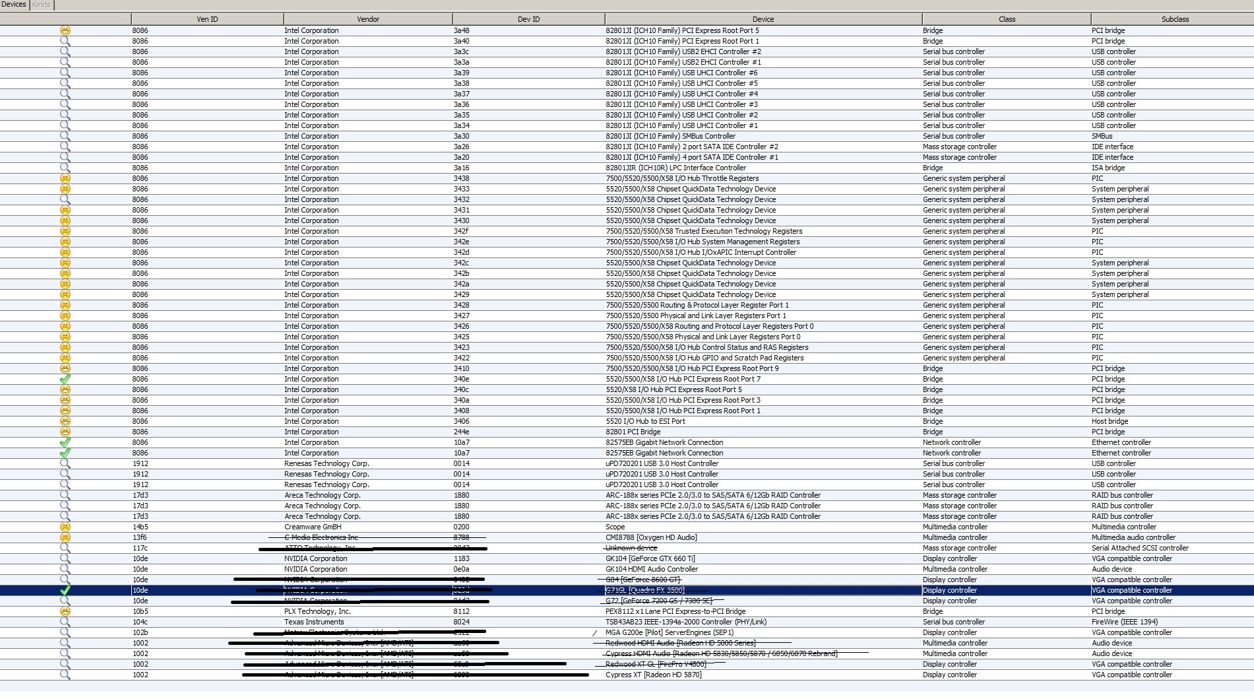
Task: Click the magnifier icon for Texas Instruments row
Action: click(x=65, y=622)
